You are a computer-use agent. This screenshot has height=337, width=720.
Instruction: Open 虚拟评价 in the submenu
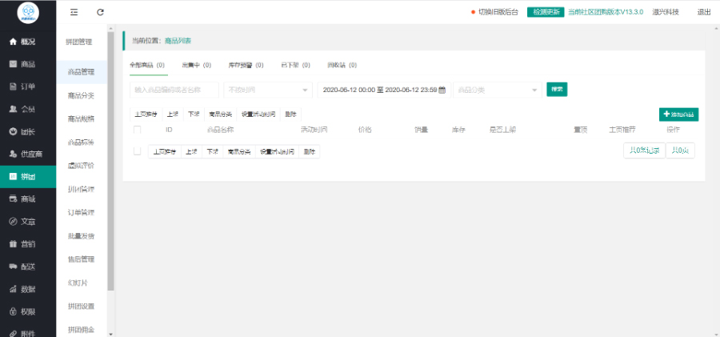pyautogui.click(x=82, y=166)
